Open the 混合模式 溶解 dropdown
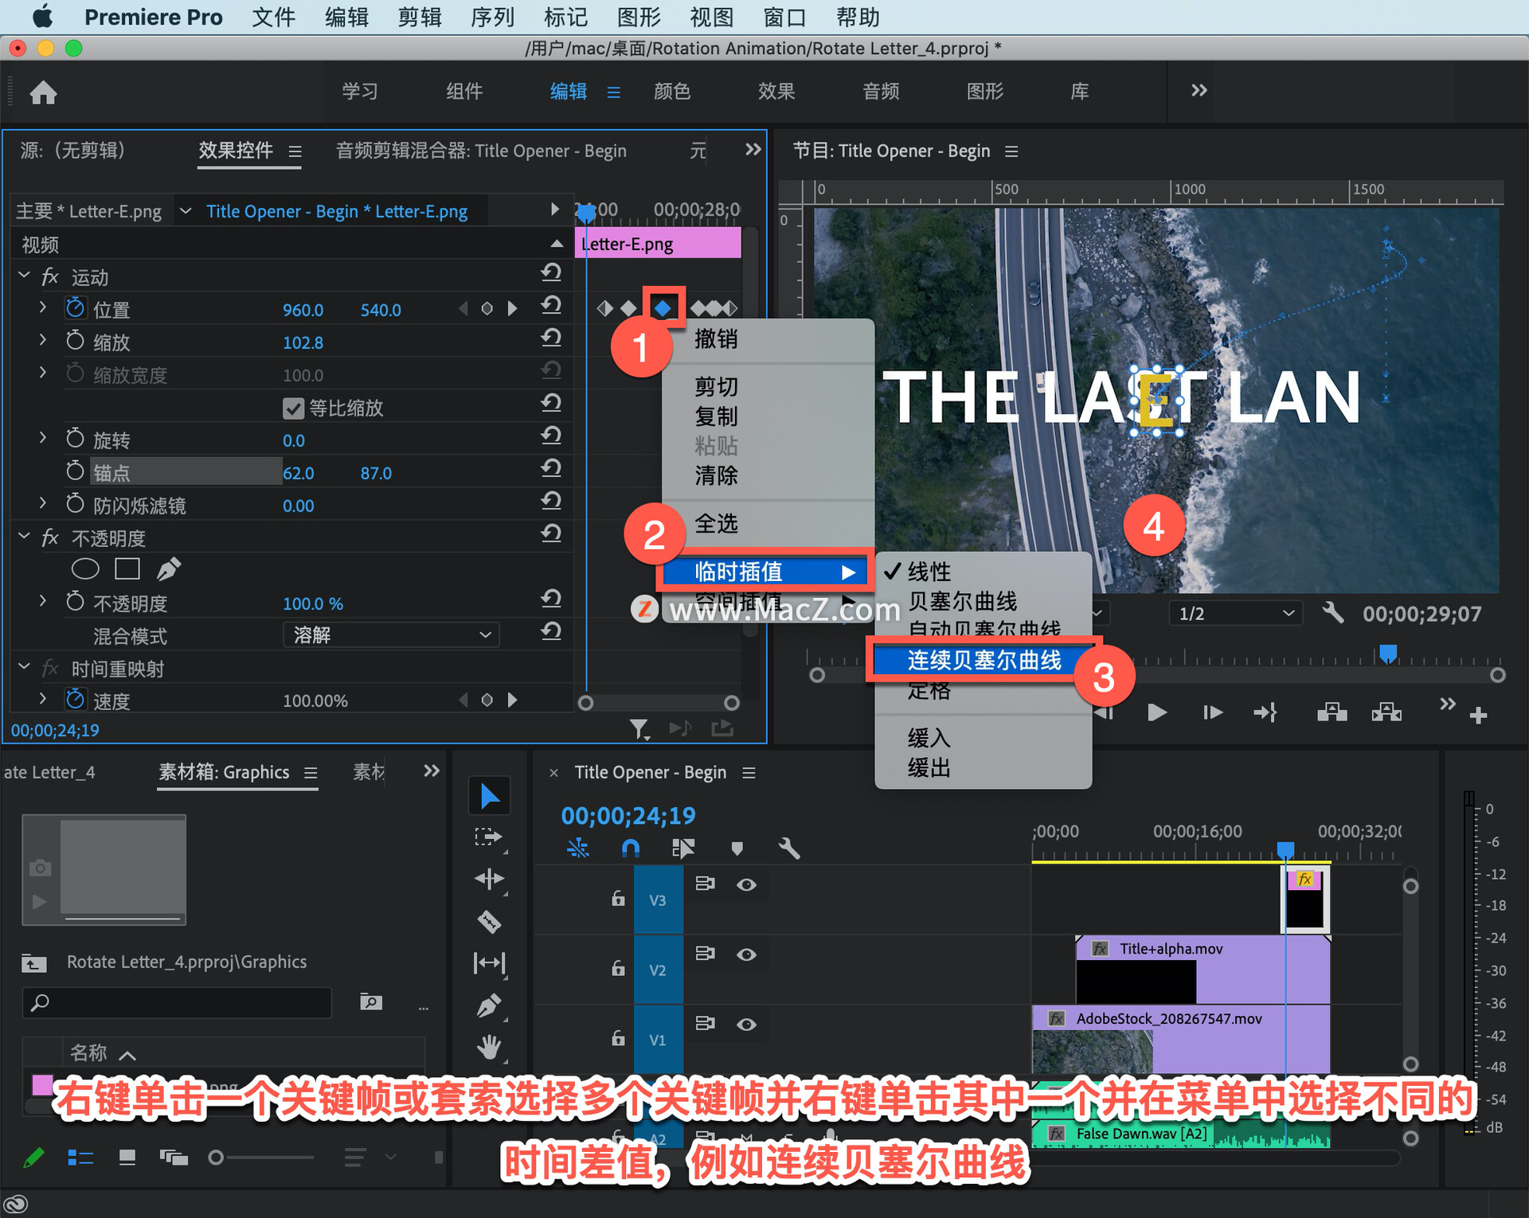Screen dimensions: 1529x1218 pyautogui.click(x=391, y=634)
